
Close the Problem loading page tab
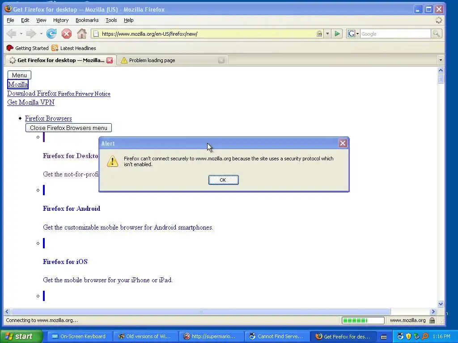point(221,60)
